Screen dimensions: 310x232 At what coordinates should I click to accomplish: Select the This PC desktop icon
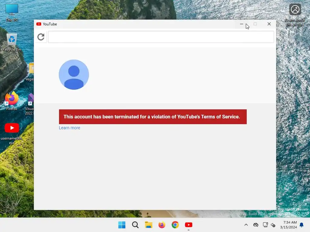point(12,13)
